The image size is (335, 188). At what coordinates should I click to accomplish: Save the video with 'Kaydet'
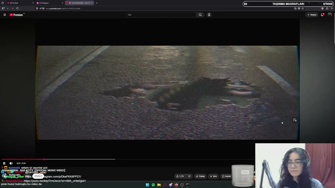pyautogui.click(x=227, y=176)
